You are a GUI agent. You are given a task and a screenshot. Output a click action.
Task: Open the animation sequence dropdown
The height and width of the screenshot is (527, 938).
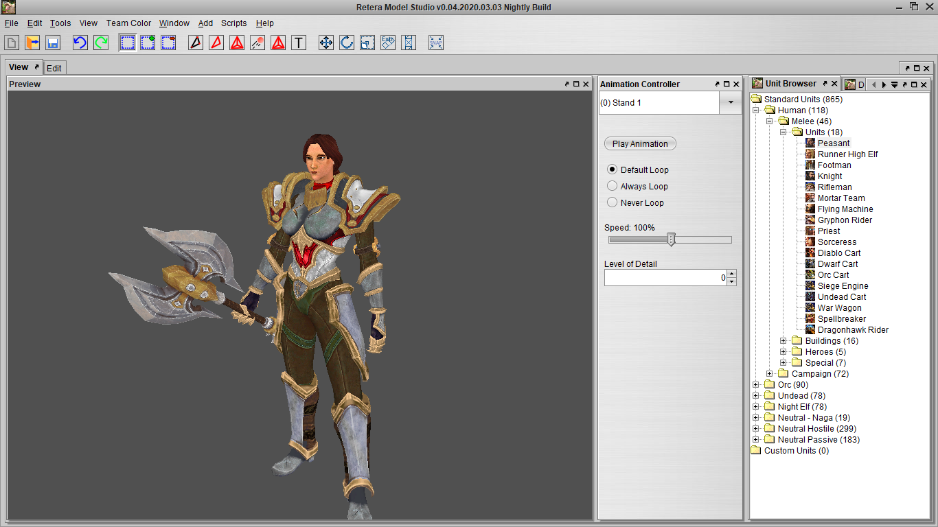[x=729, y=103]
